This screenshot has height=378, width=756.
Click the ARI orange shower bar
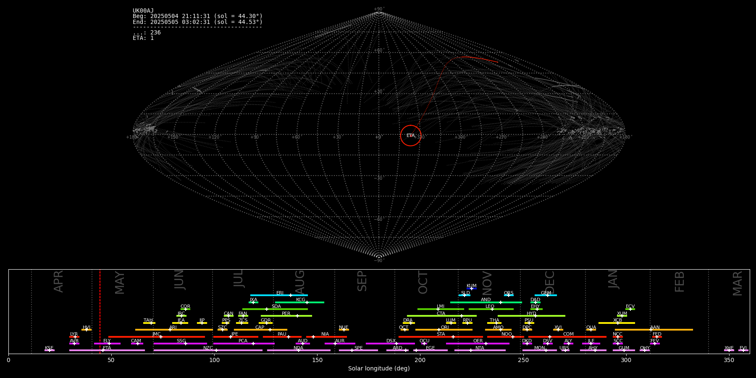pyautogui.click(x=174, y=330)
